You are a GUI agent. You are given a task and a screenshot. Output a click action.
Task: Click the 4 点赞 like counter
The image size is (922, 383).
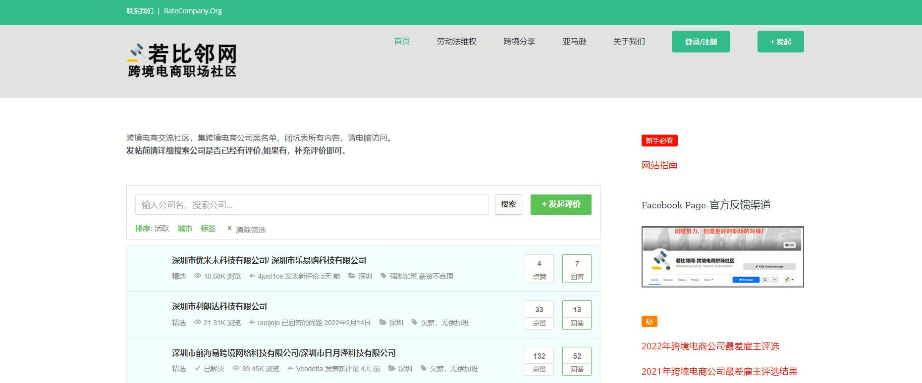click(x=539, y=269)
